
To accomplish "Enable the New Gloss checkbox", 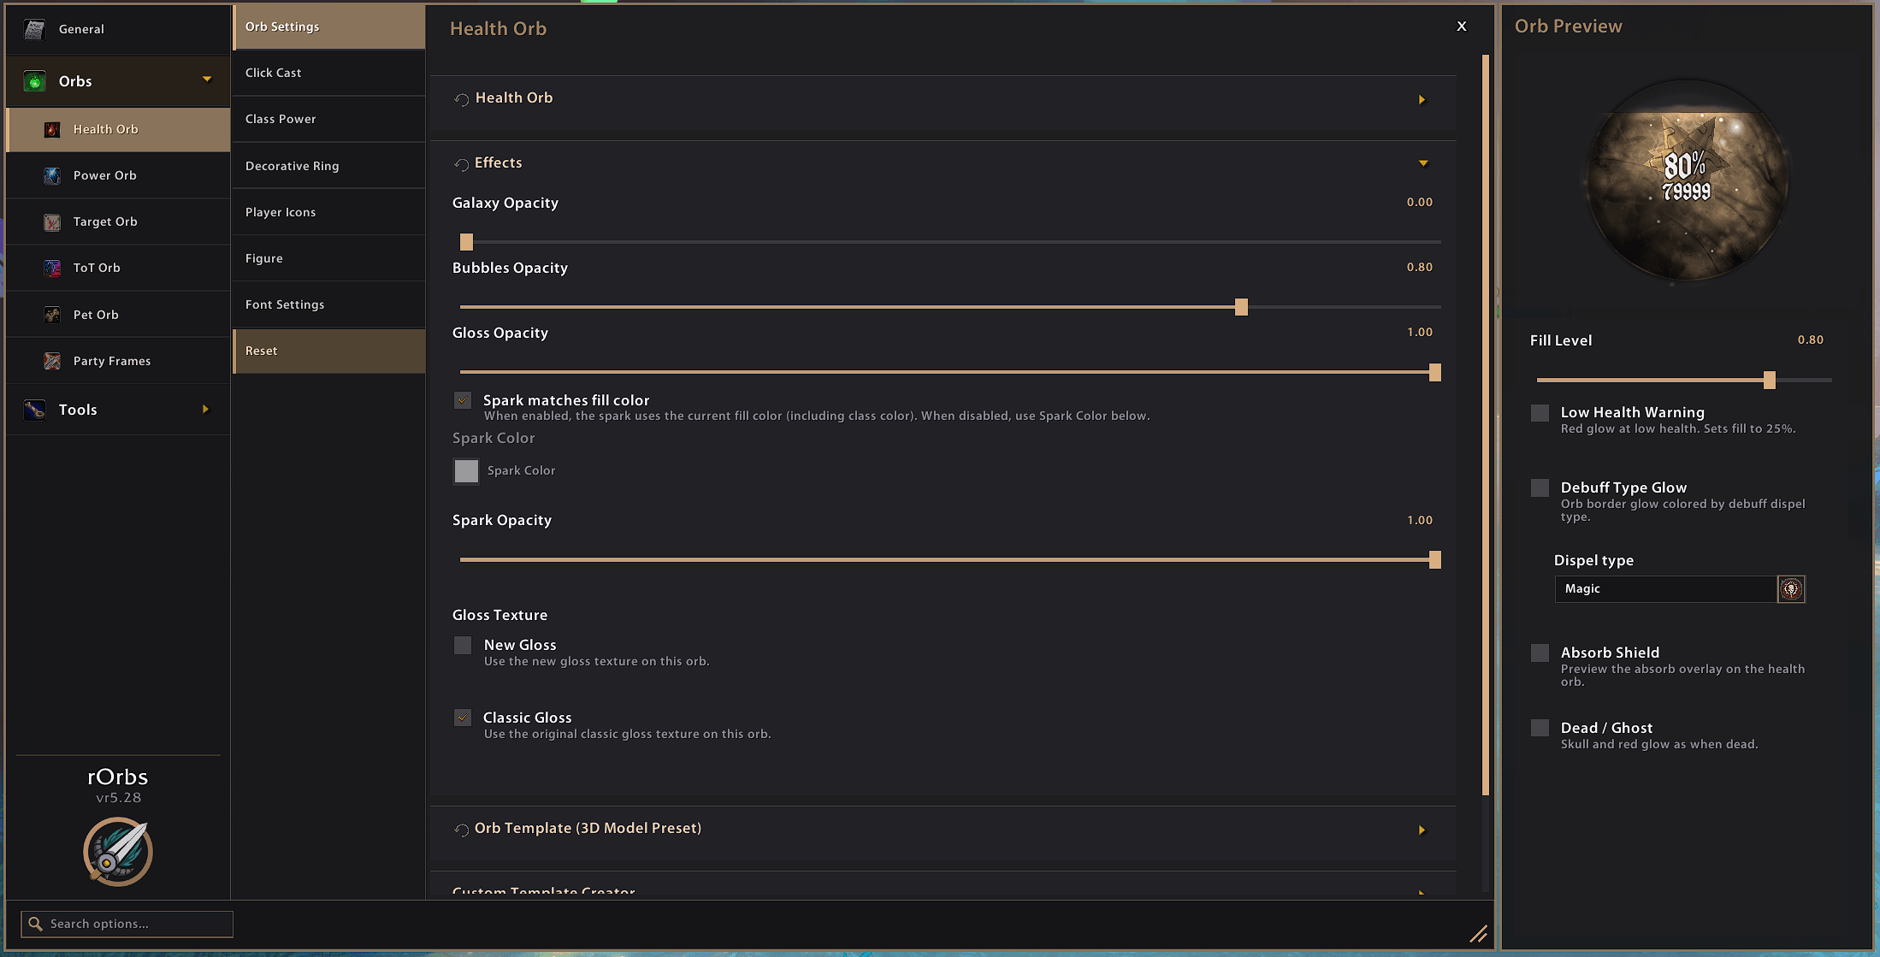I will tap(463, 645).
